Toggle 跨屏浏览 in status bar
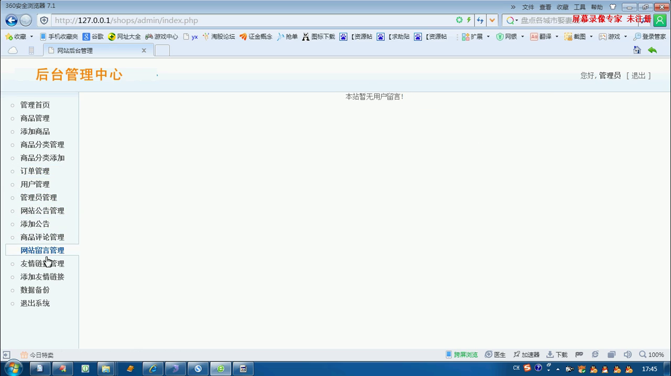 point(462,355)
